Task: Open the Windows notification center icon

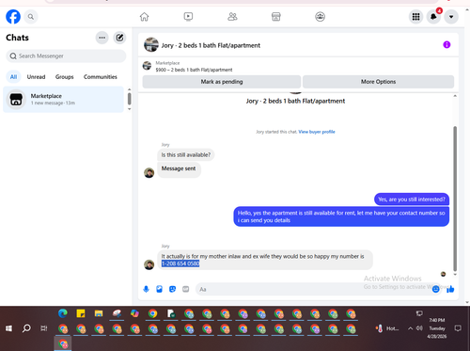Action: point(458,328)
